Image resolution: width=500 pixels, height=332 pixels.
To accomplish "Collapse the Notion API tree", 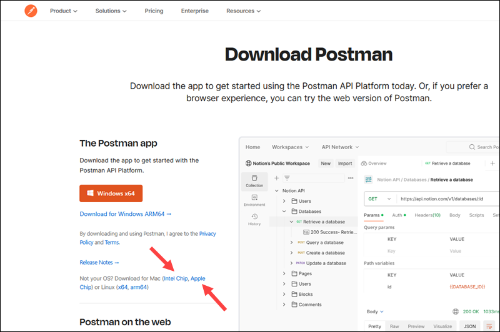I will 277,191.
